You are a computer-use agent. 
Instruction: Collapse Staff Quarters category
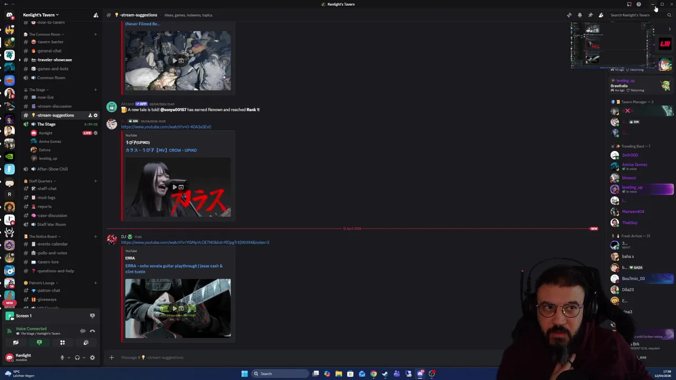pos(40,181)
